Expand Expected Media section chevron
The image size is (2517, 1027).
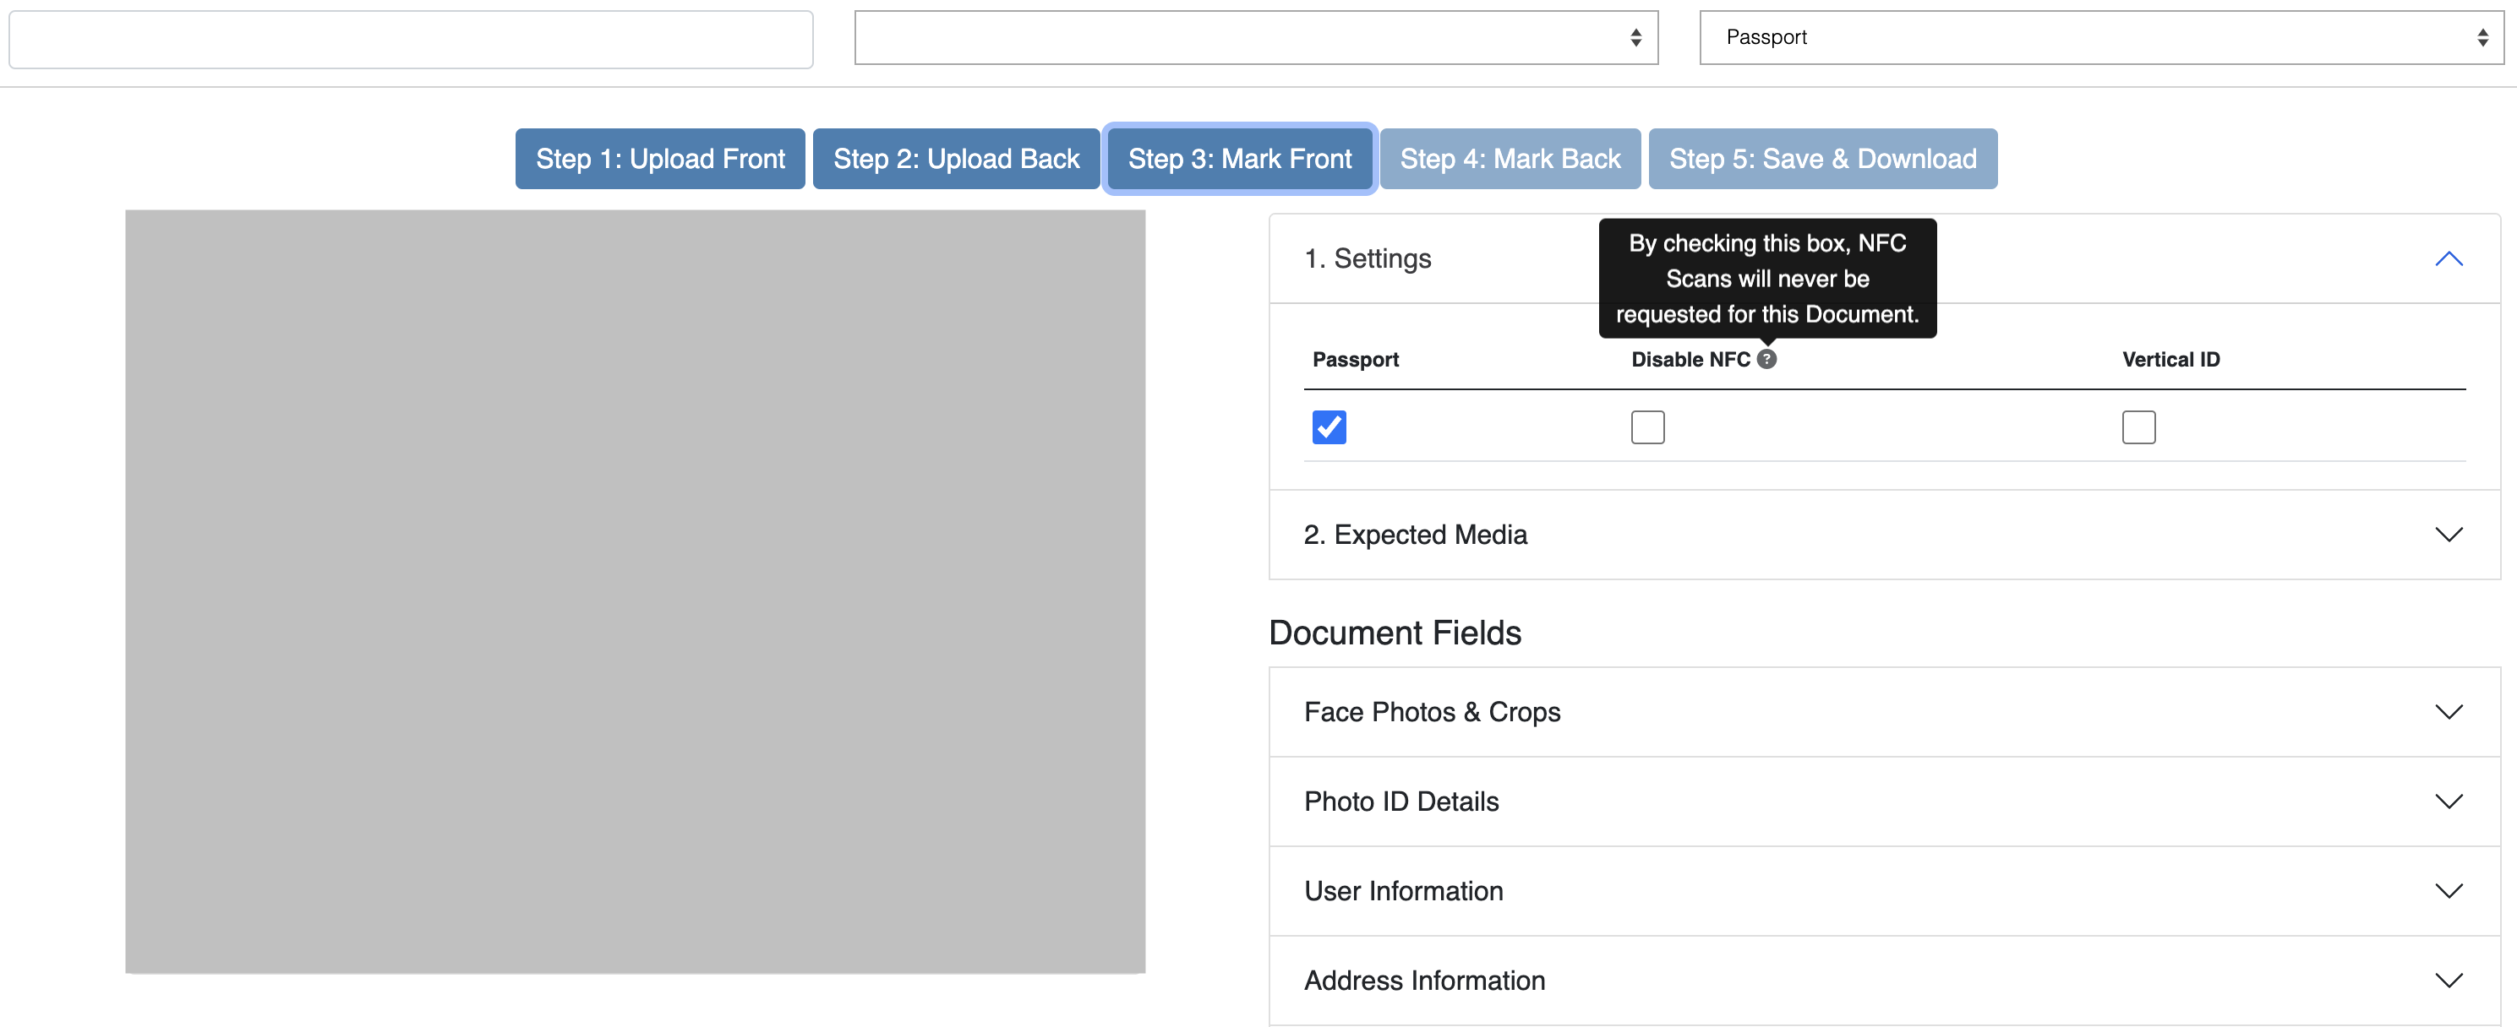pyautogui.click(x=2448, y=535)
